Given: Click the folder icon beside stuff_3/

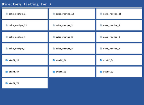Looking at the screenshot, I should pos(101,60).
